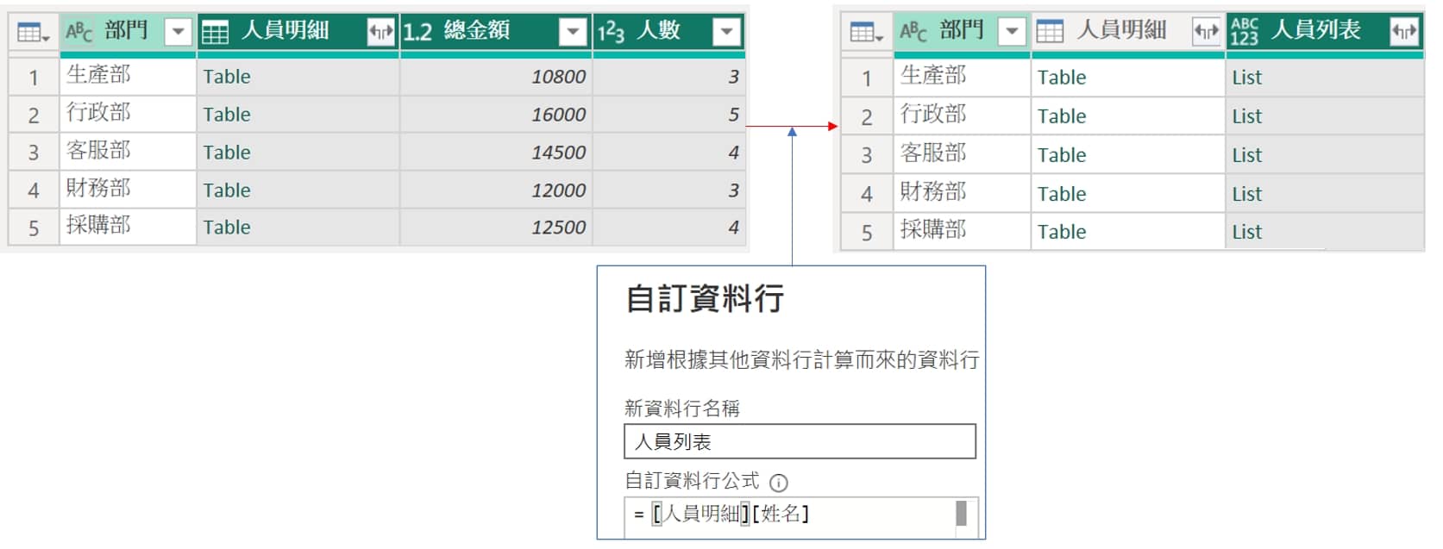Open filter dropdown for right 部門 column
Viewport: 1443px width, 549px height.
pyautogui.click(x=1012, y=33)
